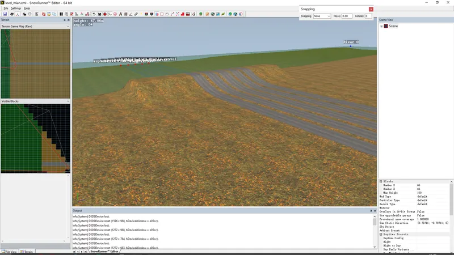Select the Daytime Config property row
The height and width of the screenshot is (255, 454).
coord(415,238)
